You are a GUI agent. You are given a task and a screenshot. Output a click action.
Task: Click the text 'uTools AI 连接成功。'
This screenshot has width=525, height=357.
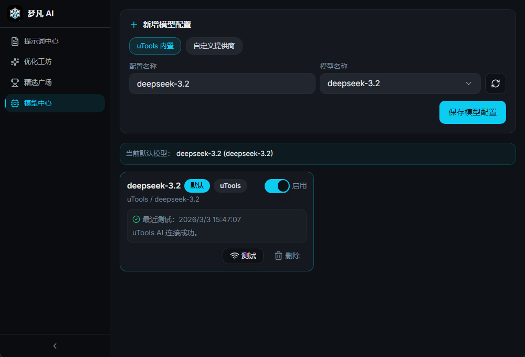(x=165, y=233)
